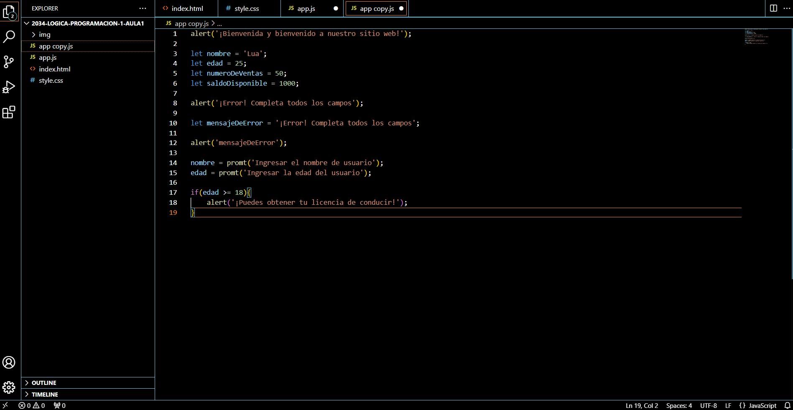Open app.js from the explorer list
Image resolution: width=793 pixels, height=410 pixels.
[x=88, y=58]
